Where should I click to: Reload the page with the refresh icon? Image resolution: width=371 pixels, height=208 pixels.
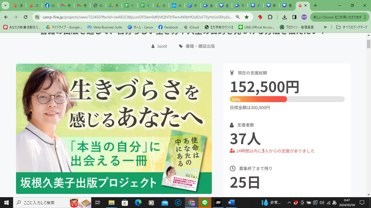pos(26,17)
